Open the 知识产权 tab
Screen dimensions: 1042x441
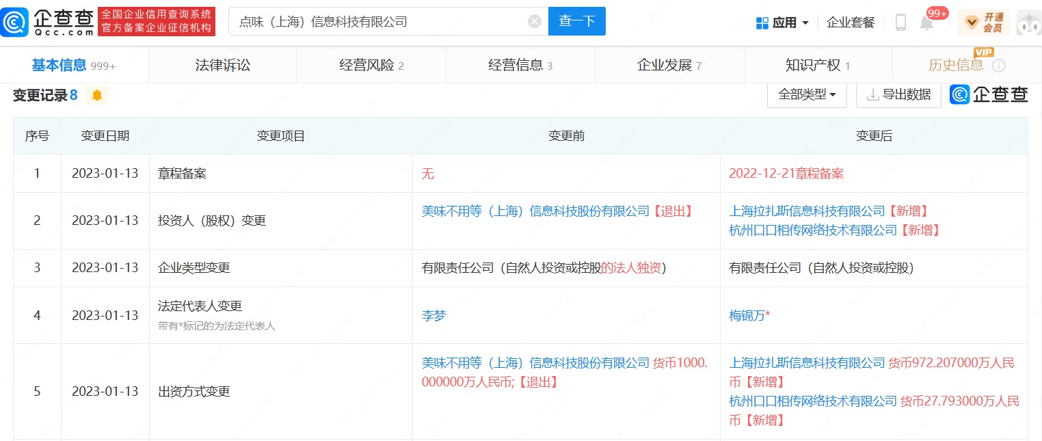click(818, 66)
